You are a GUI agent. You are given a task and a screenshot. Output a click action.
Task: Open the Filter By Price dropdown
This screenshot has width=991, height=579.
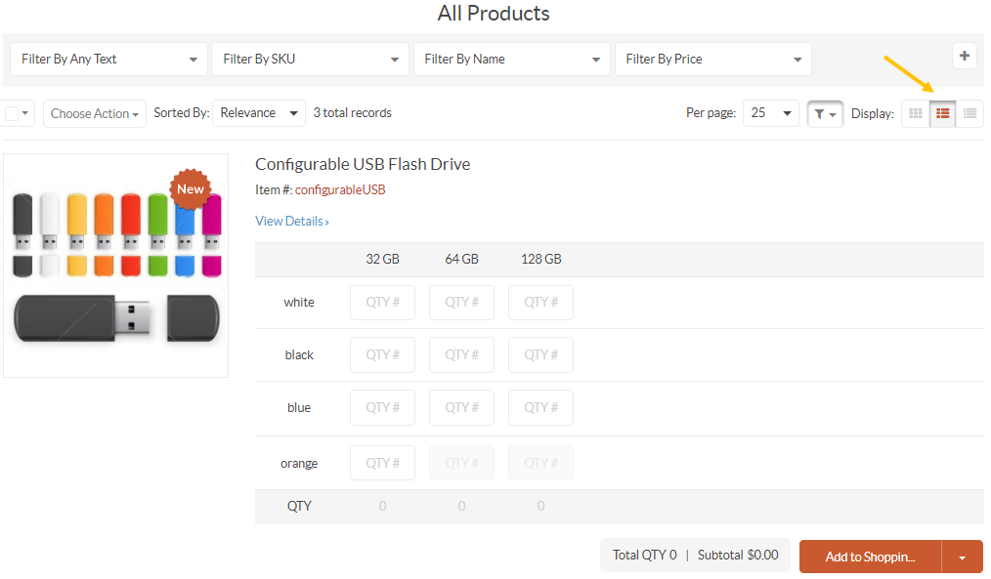pyautogui.click(x=712, y=59)
